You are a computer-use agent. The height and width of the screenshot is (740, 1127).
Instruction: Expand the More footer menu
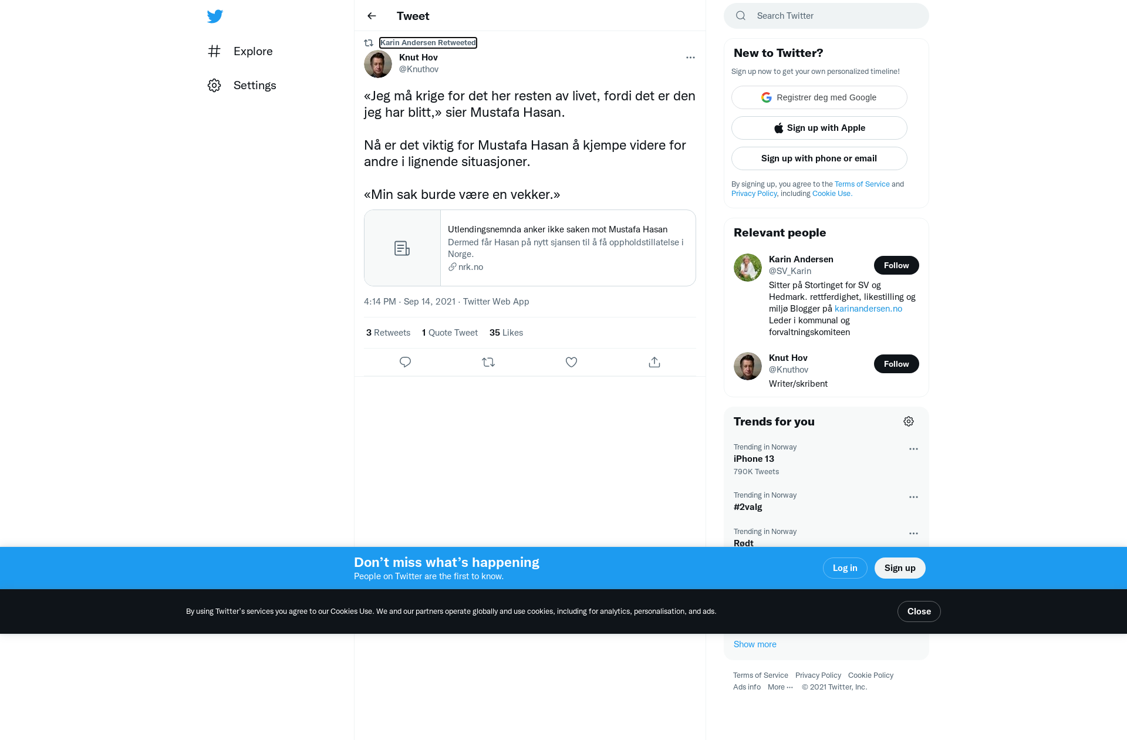click(780, 687)
